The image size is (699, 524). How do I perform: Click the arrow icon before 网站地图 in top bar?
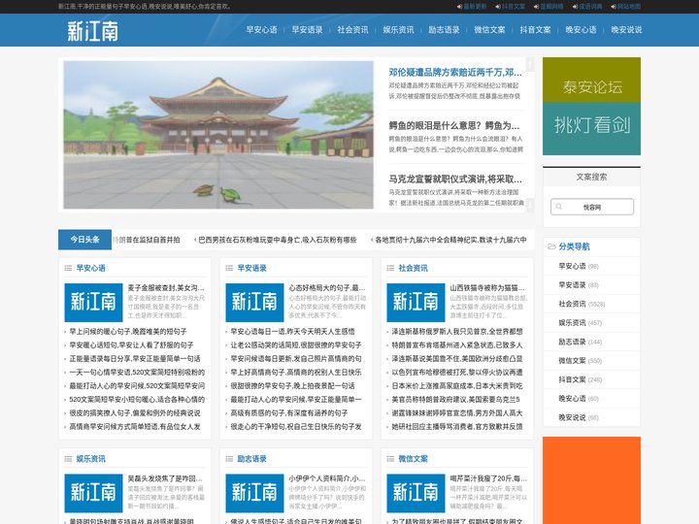click(614, 7)
